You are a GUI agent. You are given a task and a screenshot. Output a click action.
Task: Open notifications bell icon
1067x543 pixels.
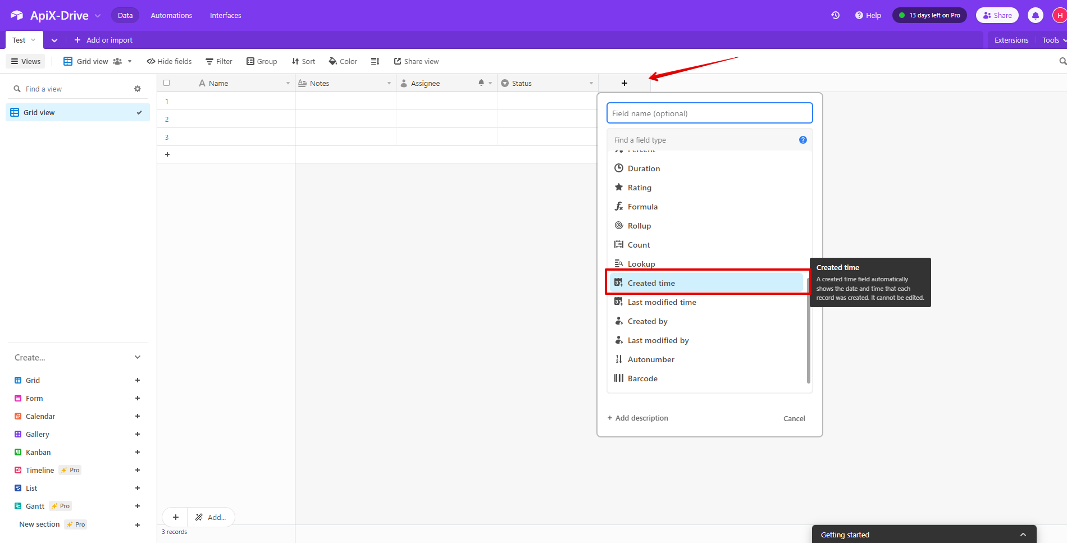coord(1036,15)
